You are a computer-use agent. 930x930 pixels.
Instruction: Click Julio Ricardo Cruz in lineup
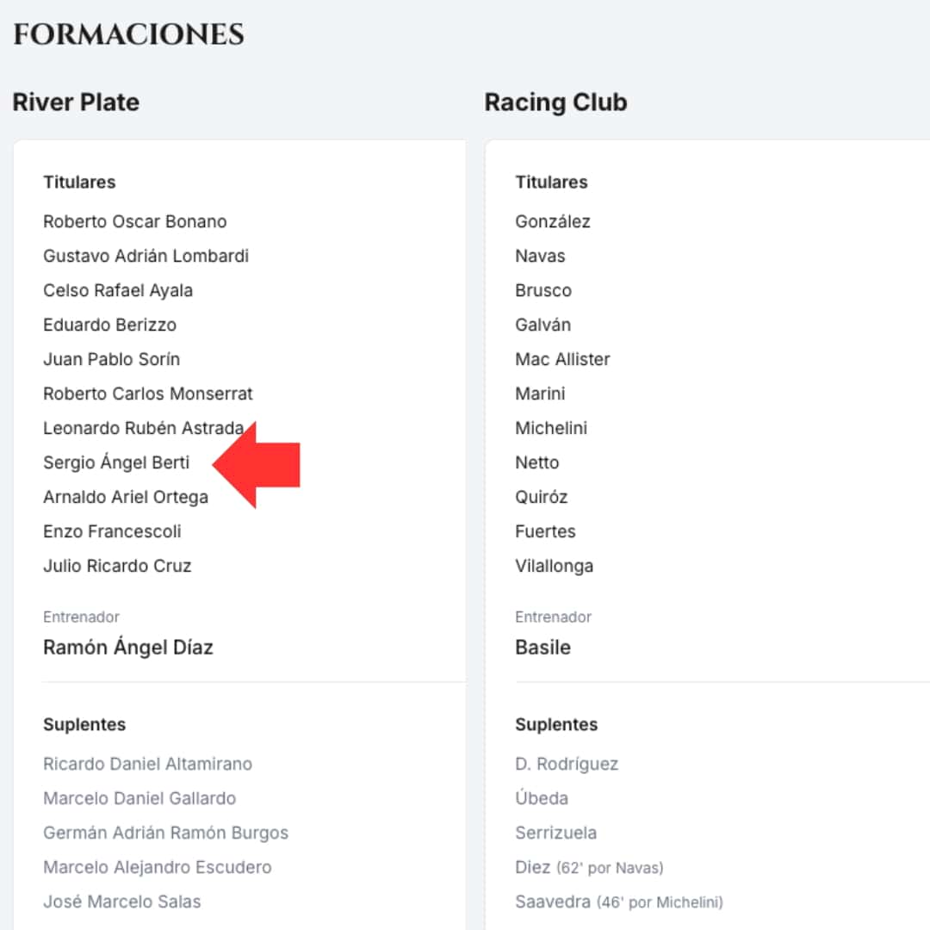point(117,567)
